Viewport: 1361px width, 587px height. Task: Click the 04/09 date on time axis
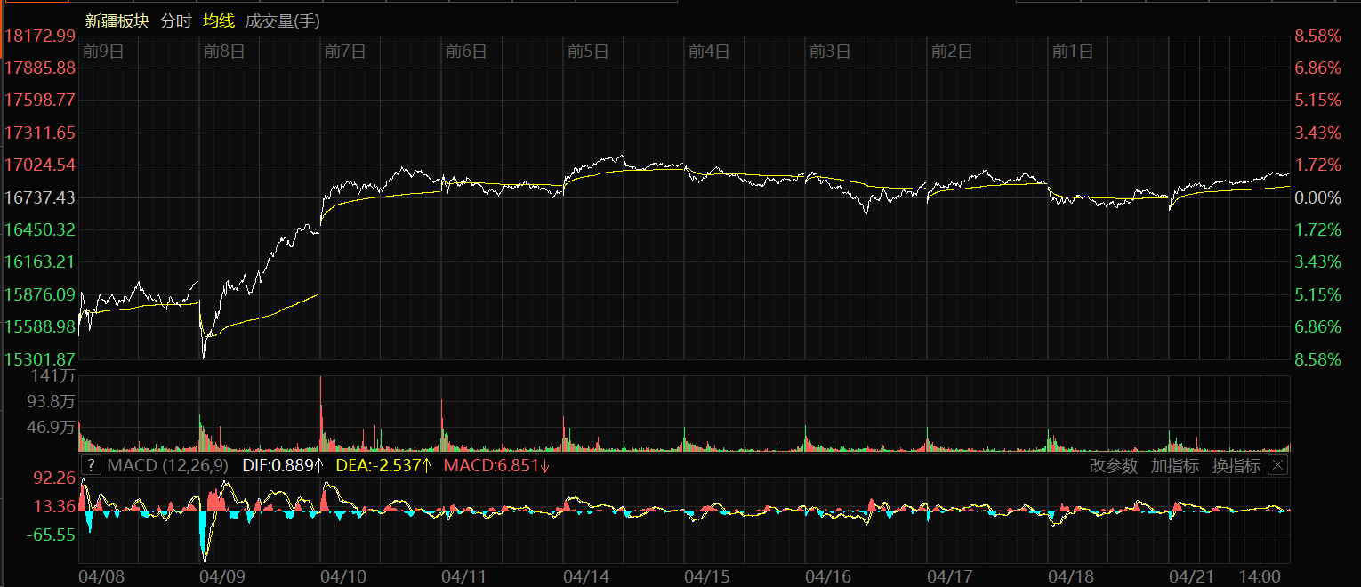(x=222, y=577)
